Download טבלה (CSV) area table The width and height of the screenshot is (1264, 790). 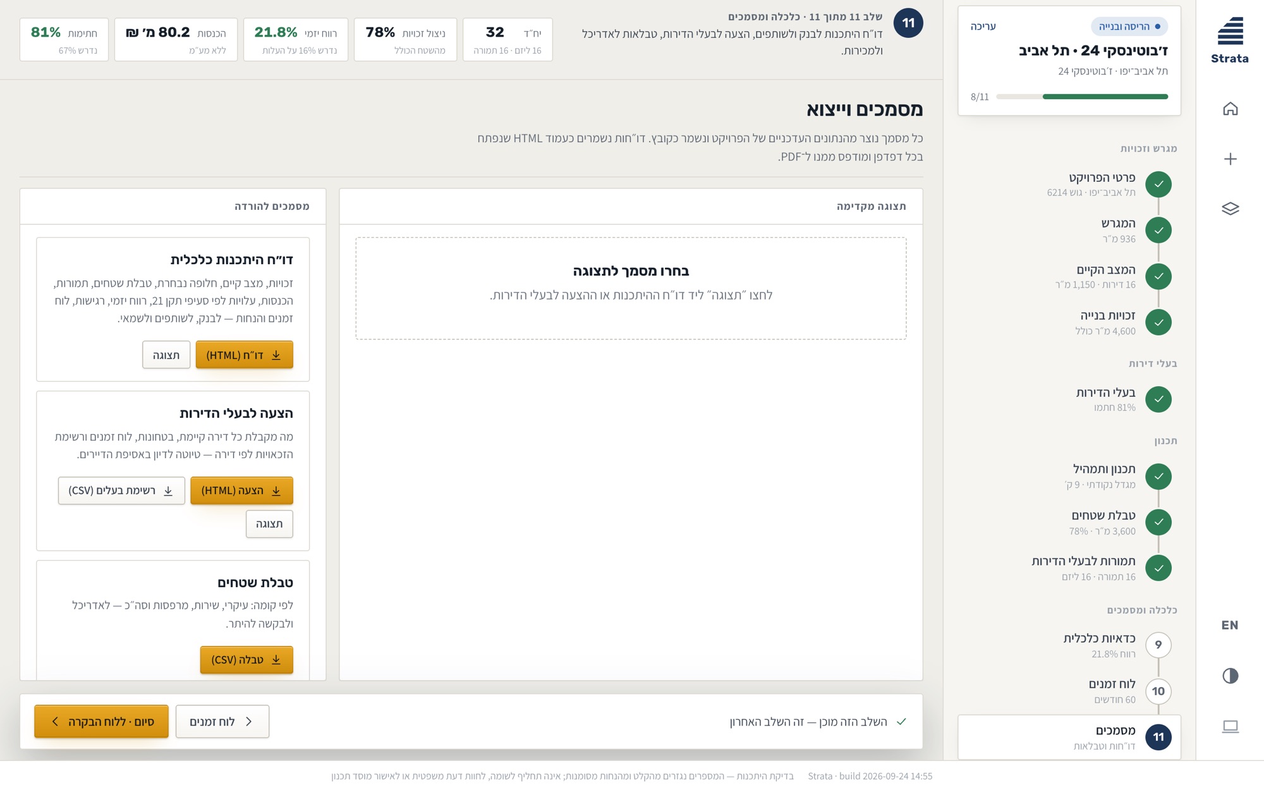click(x=246, y=660)
